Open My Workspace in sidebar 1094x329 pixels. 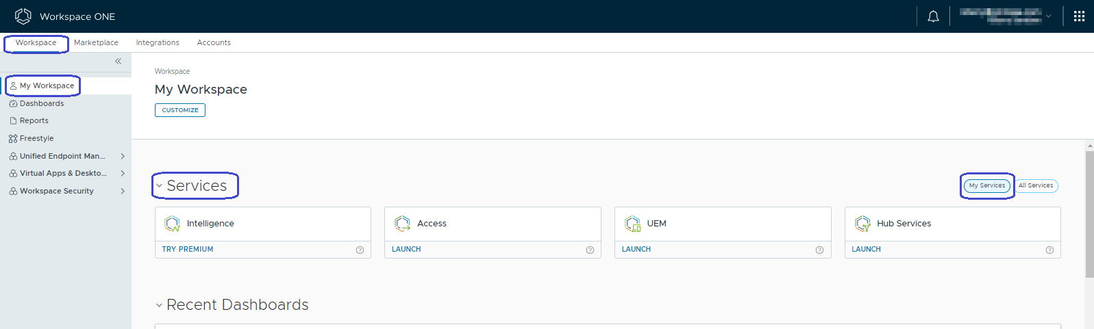(x=66, y=85)
